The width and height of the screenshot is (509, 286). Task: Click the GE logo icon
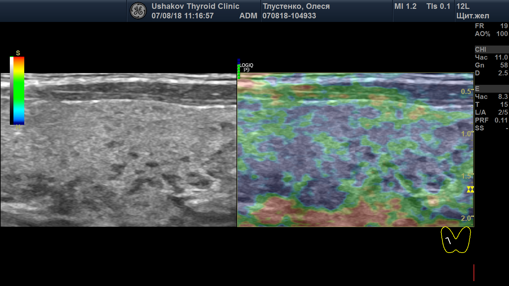tap(138, 11)
